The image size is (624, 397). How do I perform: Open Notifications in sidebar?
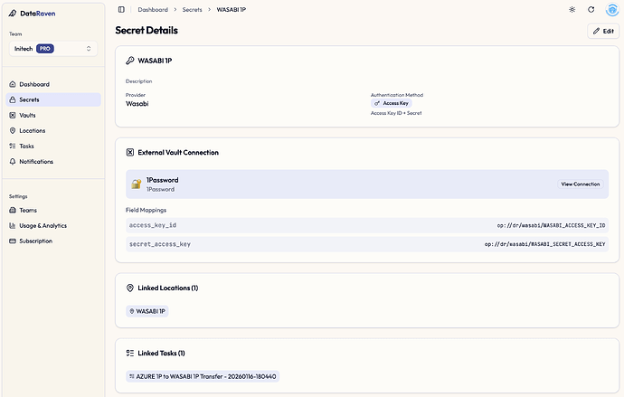click(x=36, y=161)
